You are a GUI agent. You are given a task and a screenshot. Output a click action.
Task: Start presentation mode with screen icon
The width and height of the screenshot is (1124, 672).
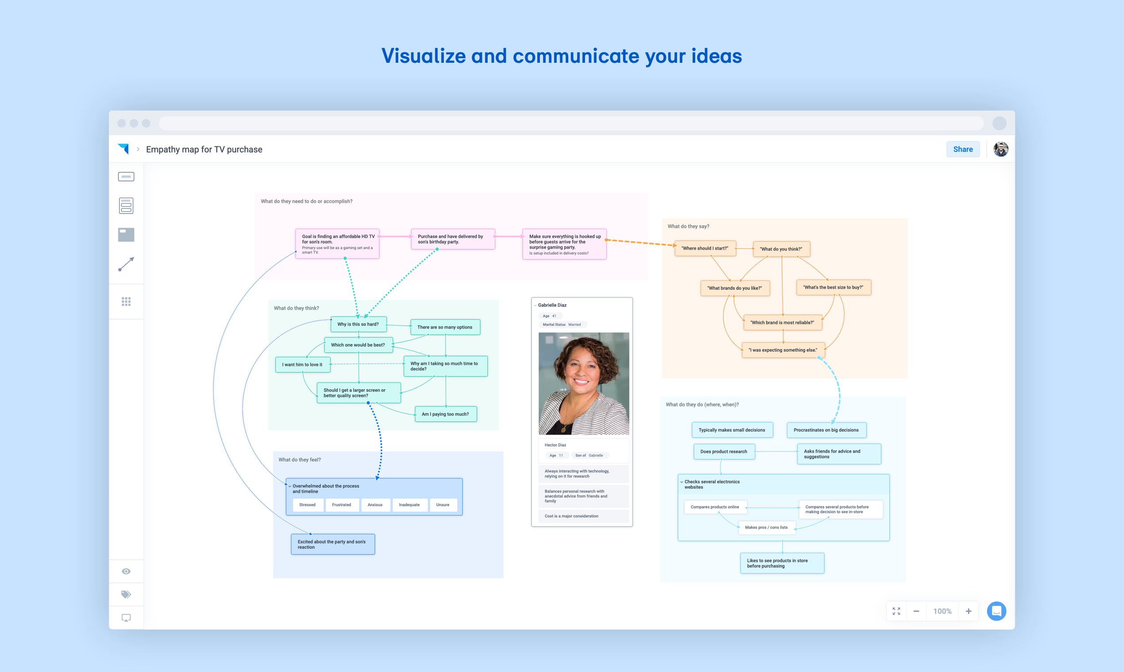coord(126,618)
